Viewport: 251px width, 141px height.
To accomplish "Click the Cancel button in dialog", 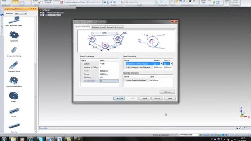I will coord(144,98).
